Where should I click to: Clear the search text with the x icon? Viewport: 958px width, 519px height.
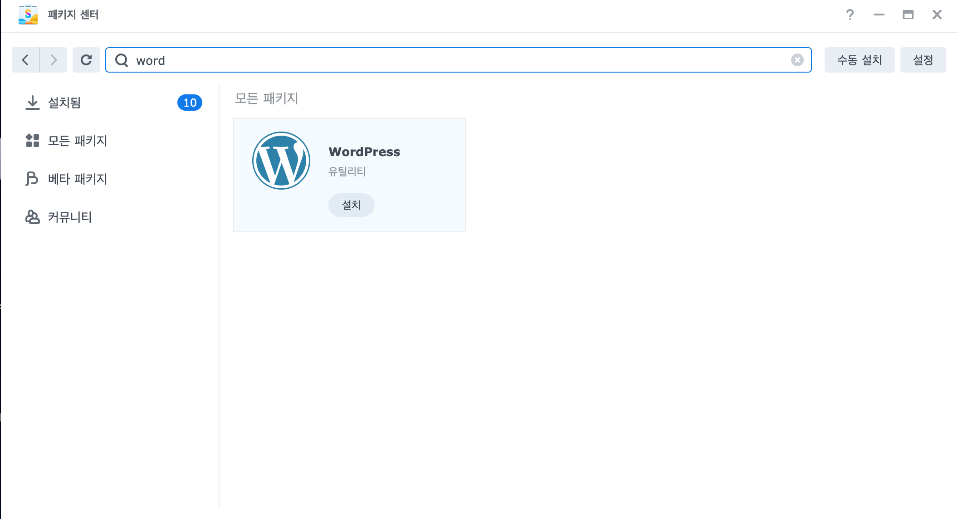797,60
